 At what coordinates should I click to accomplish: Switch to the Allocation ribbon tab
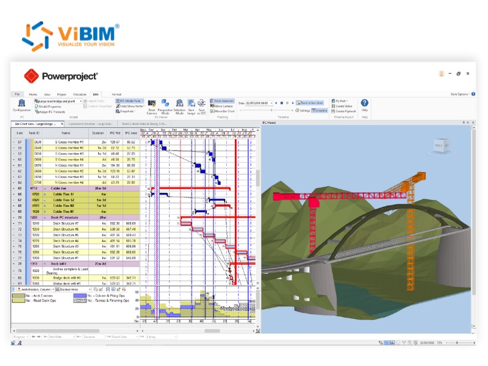80,95
